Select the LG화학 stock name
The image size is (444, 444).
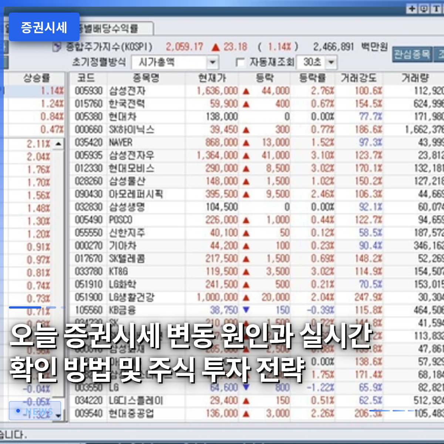122,284
